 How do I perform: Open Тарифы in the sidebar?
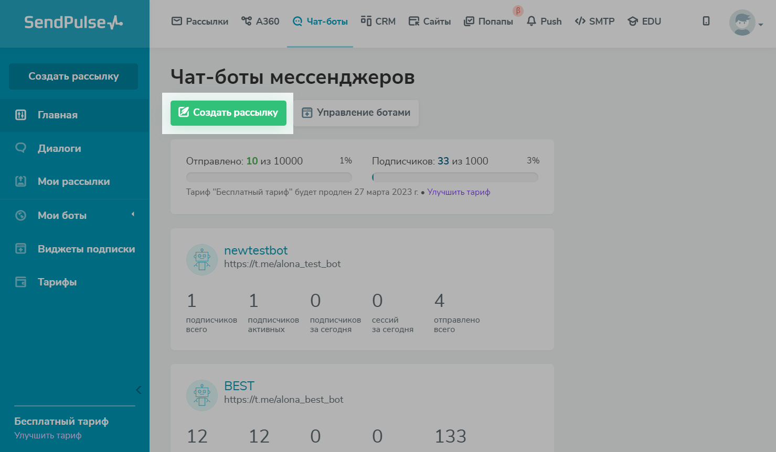tap(57, 282)
